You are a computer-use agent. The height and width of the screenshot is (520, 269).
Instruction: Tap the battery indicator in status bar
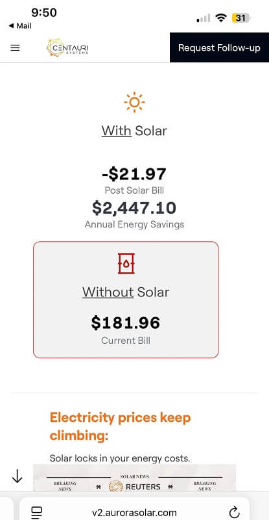pos(242,18)
